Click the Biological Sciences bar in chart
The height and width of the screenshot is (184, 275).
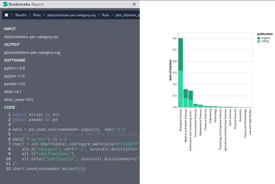pos(181,73)
